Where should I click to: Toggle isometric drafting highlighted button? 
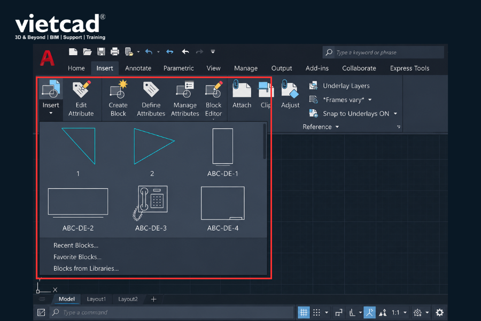369,312
